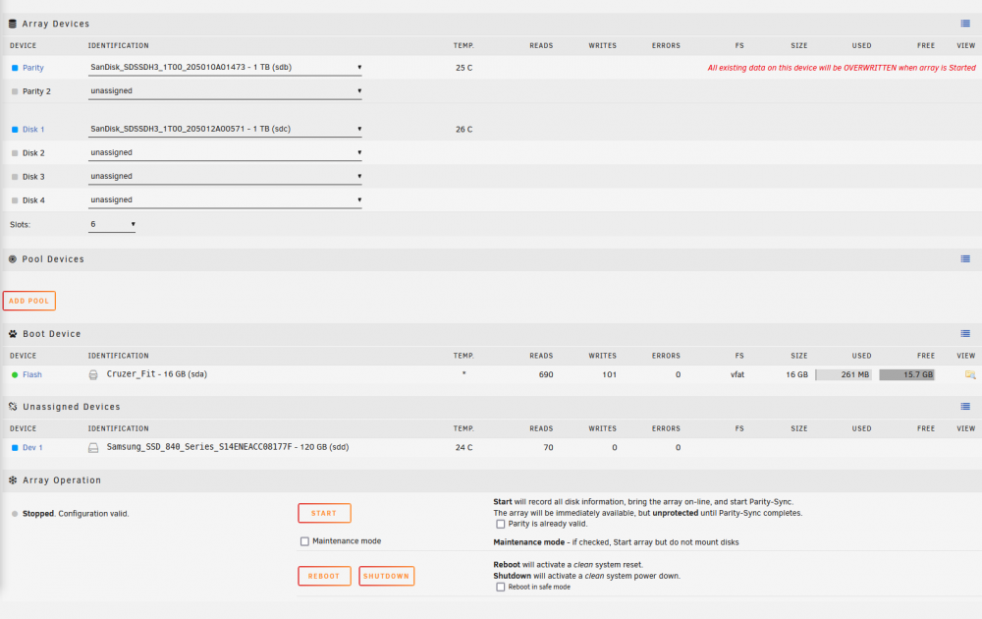This screenshot has width=982, height=619.
Task: Browse Flash device contents view icon
Action: point(970,374)
